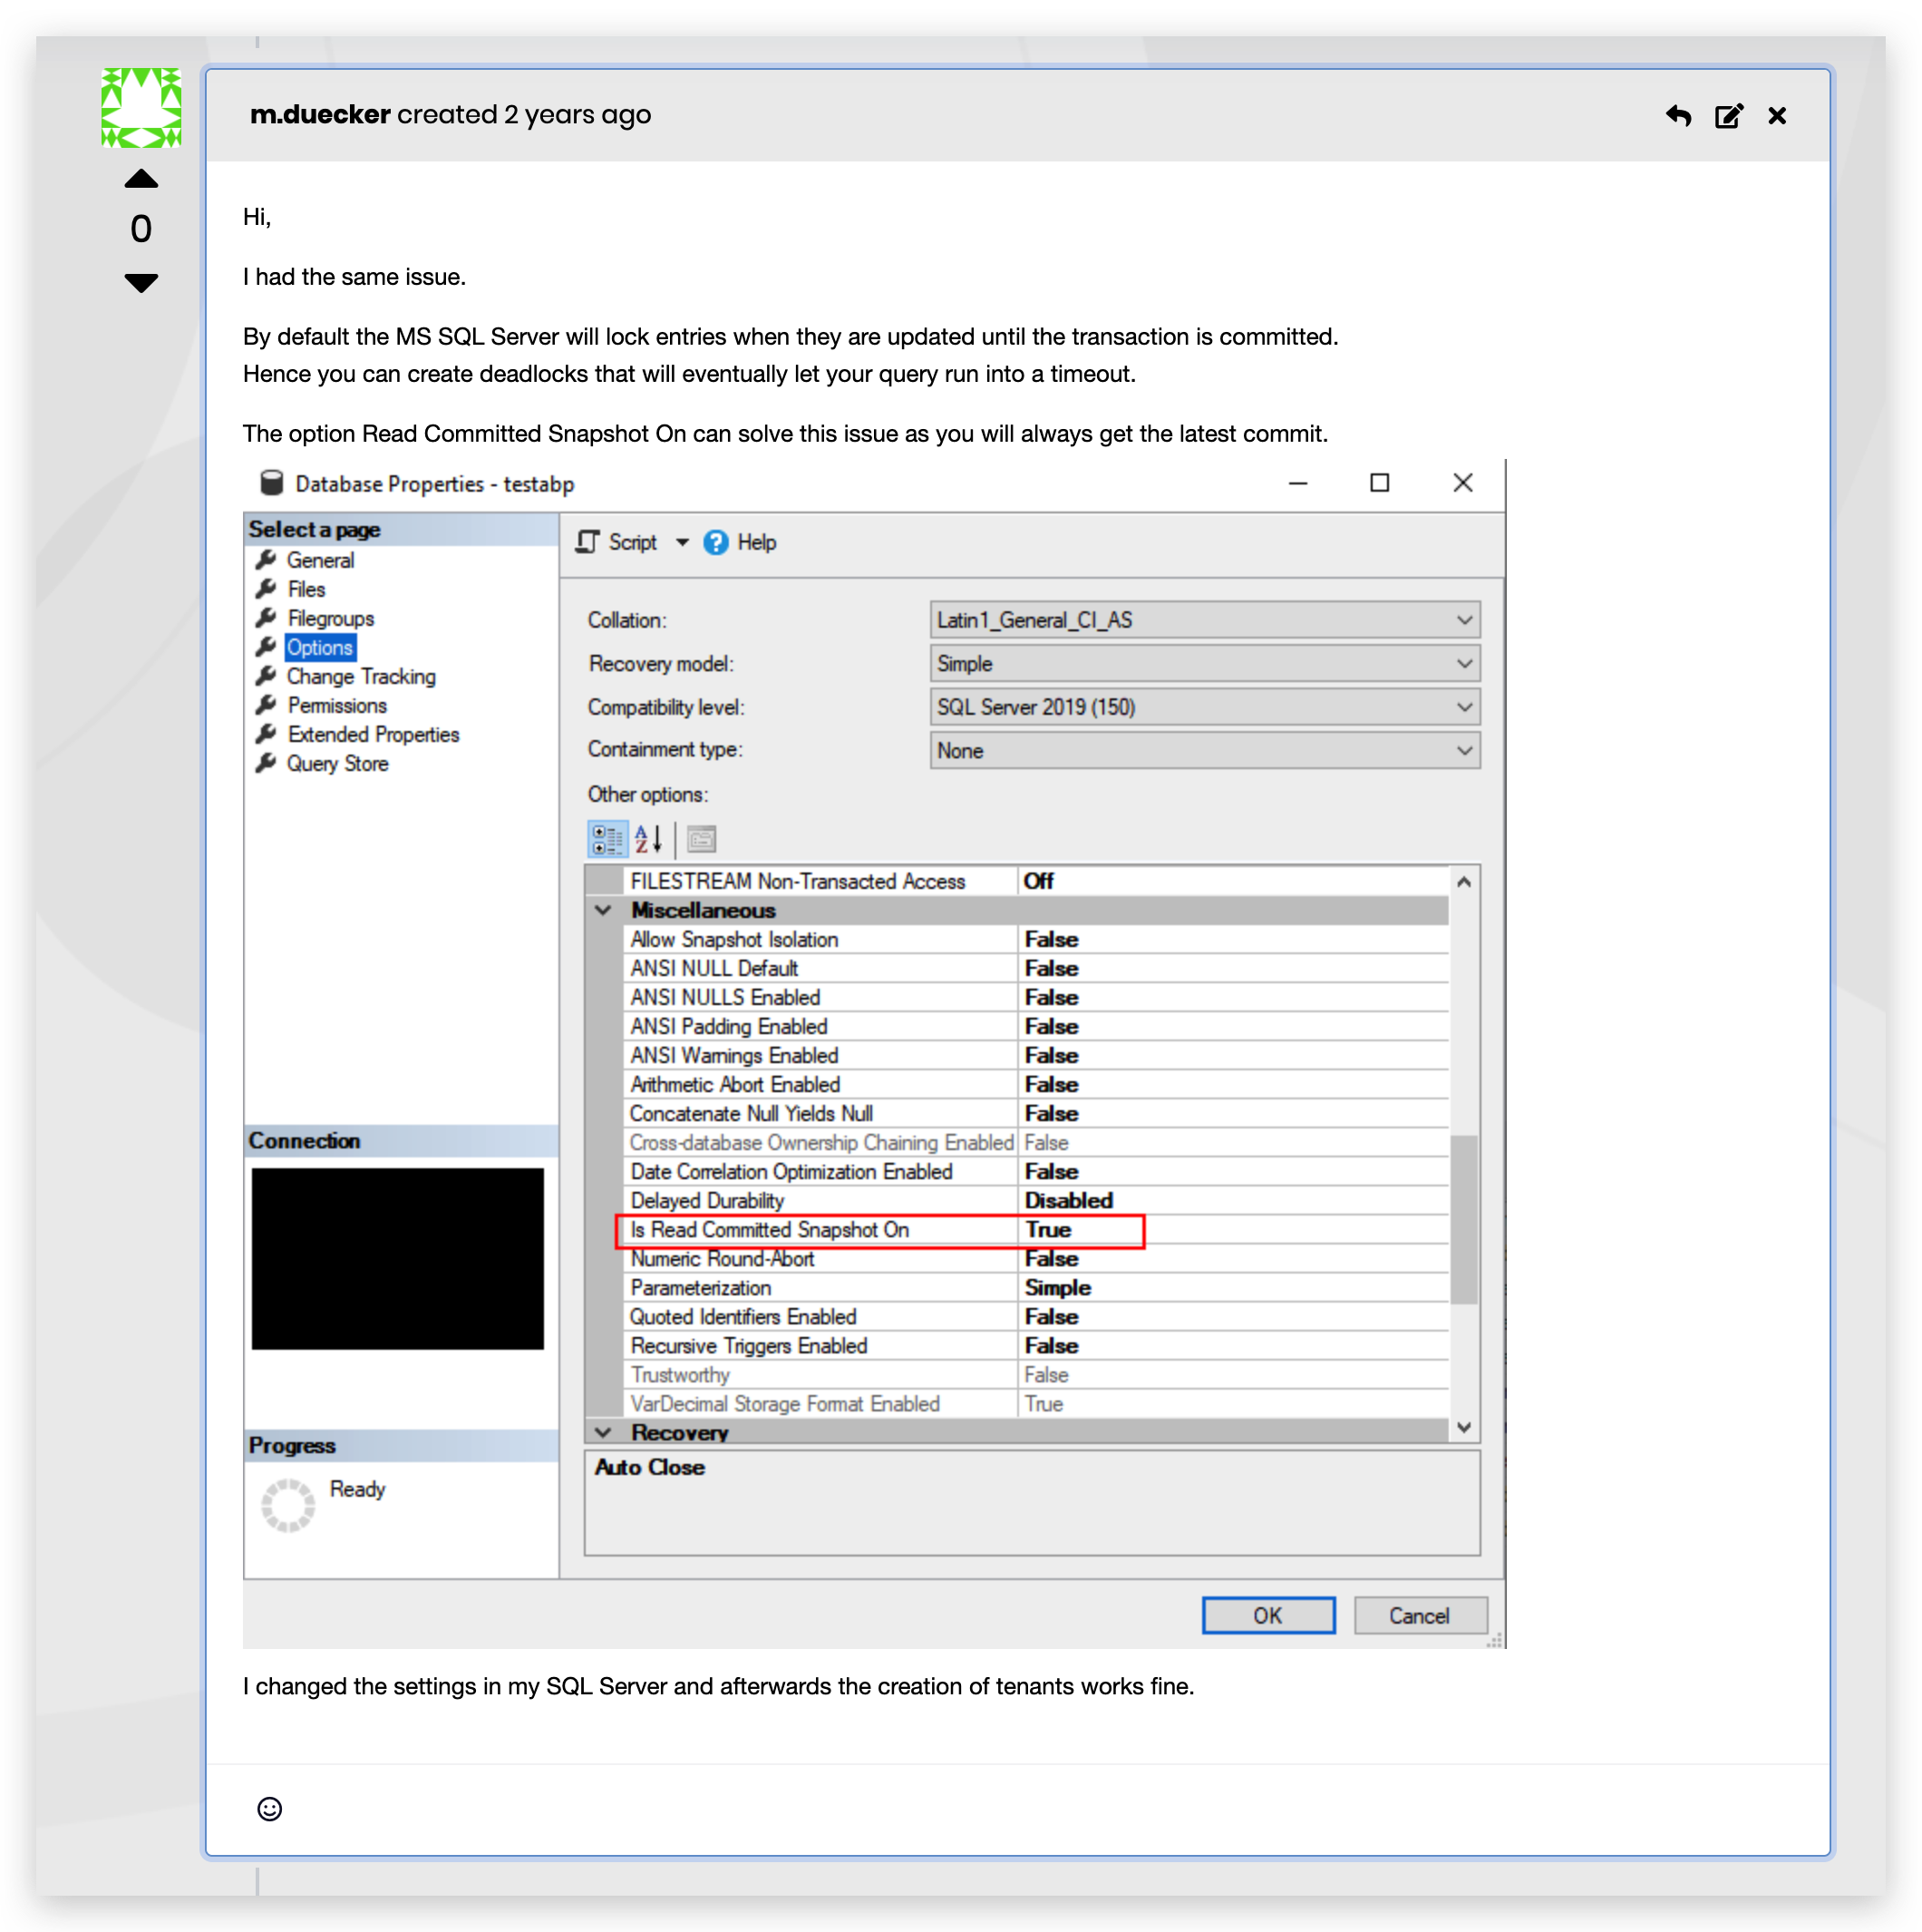Viewport: 1922px width, 1932px height.
Task: Click the Help question mark icon
Action: (715, 542)
